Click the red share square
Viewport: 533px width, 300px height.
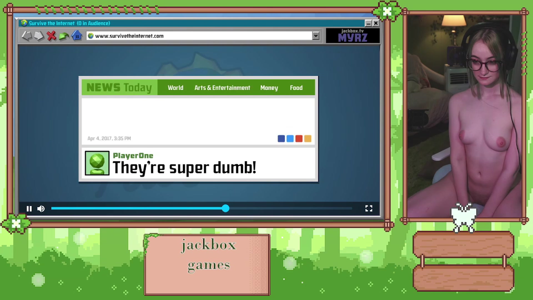tap(299, 139)
